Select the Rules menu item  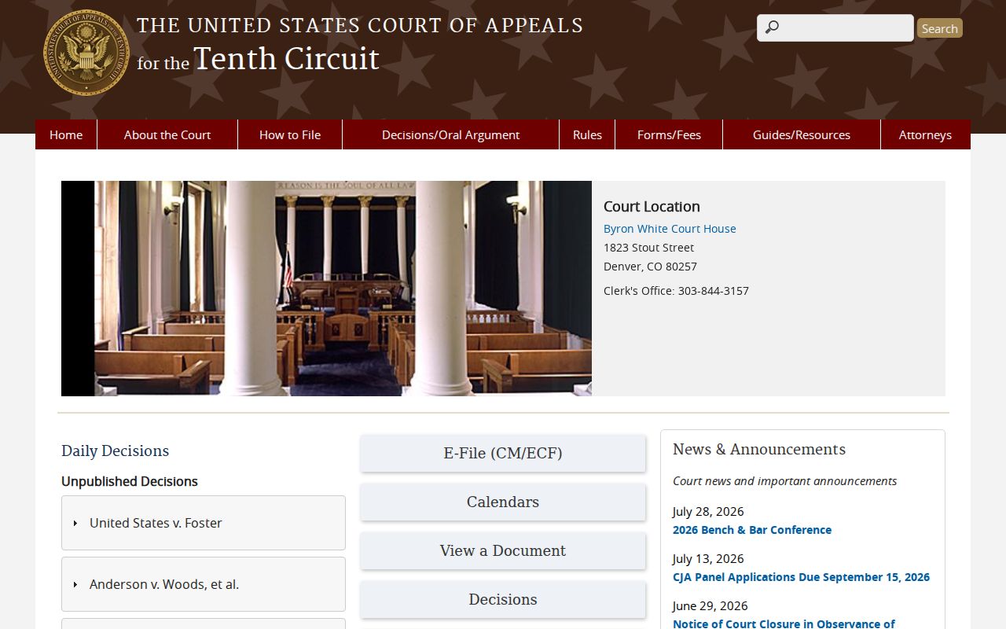click(587, 134)
